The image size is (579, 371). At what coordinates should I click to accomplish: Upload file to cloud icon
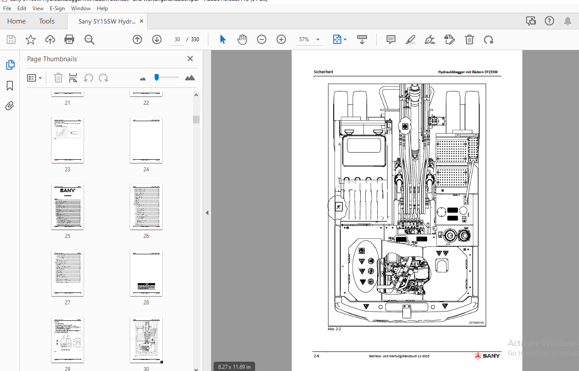(50, 39)
